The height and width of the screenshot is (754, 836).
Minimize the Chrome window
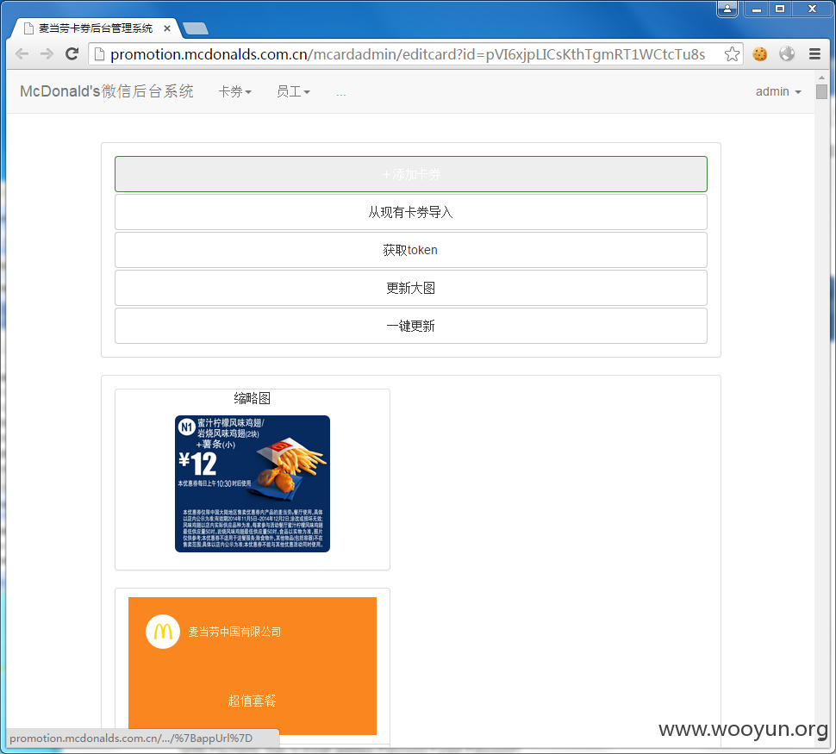point(756,9)
